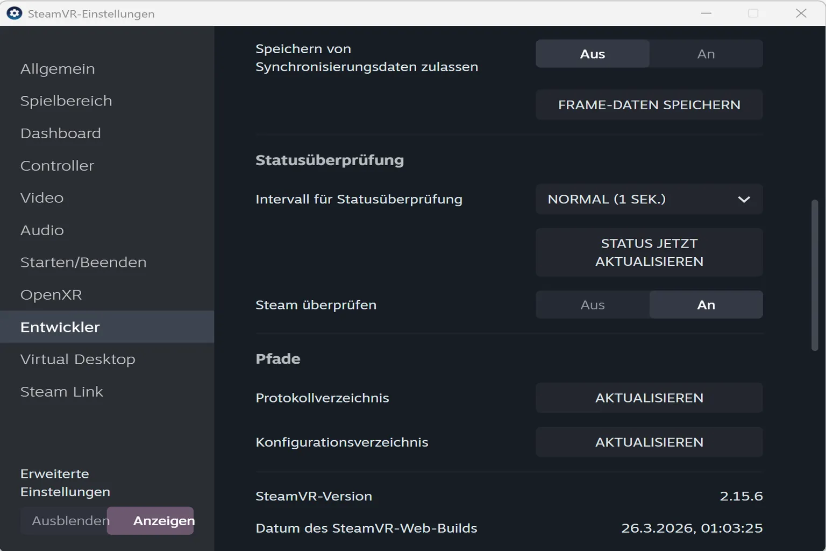Image resolution: width=826 pixels, height=551 pixels.
Task: Open the Spielbereich settings section
Action: click(x=107, y=101)
